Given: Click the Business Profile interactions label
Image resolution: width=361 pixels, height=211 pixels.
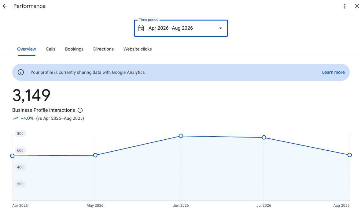Looking at the screenshot, I should coord(43,110).
